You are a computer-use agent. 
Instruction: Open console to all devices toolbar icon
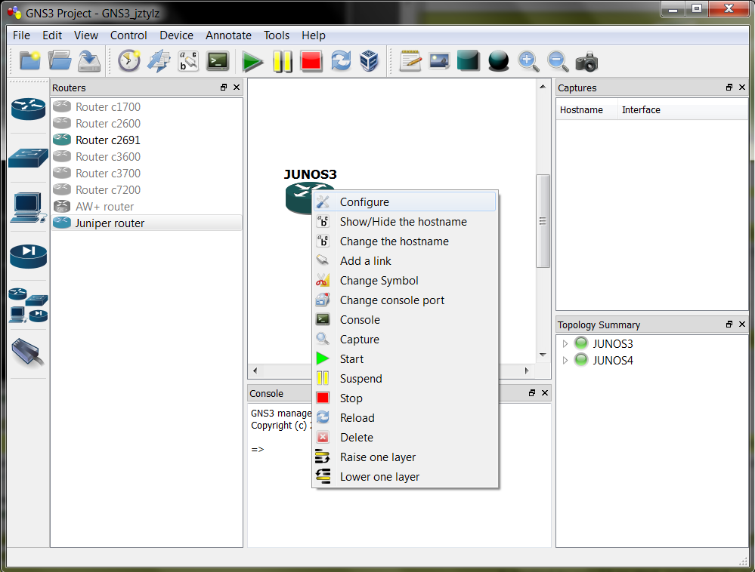point(218,61)
